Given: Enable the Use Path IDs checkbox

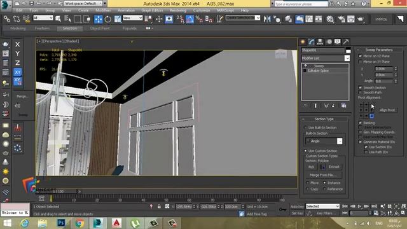Looking at the screenshot, I should tap(366, 152).
